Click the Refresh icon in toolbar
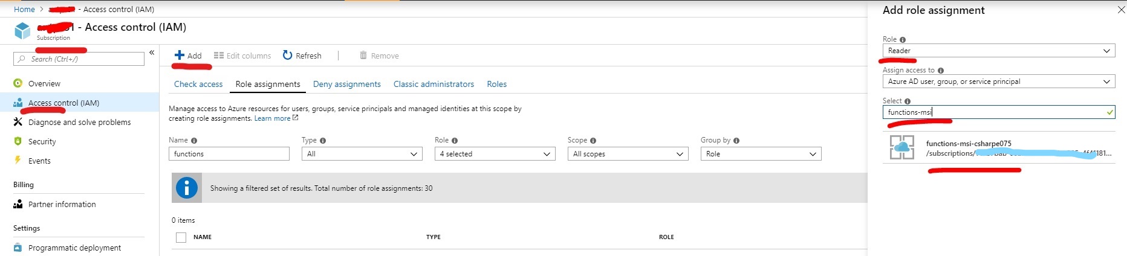 pyautogui.click(x=288, y=56)
